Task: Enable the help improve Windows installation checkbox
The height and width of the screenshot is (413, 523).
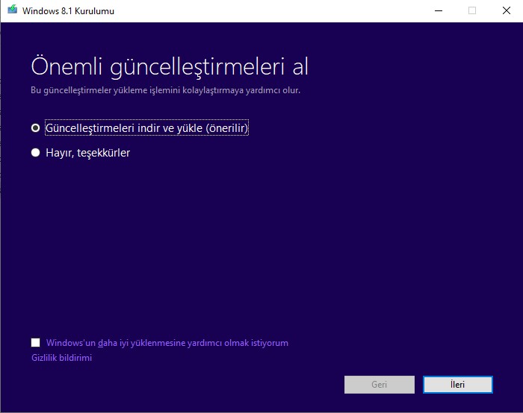Action: click(x=36, y=343)
